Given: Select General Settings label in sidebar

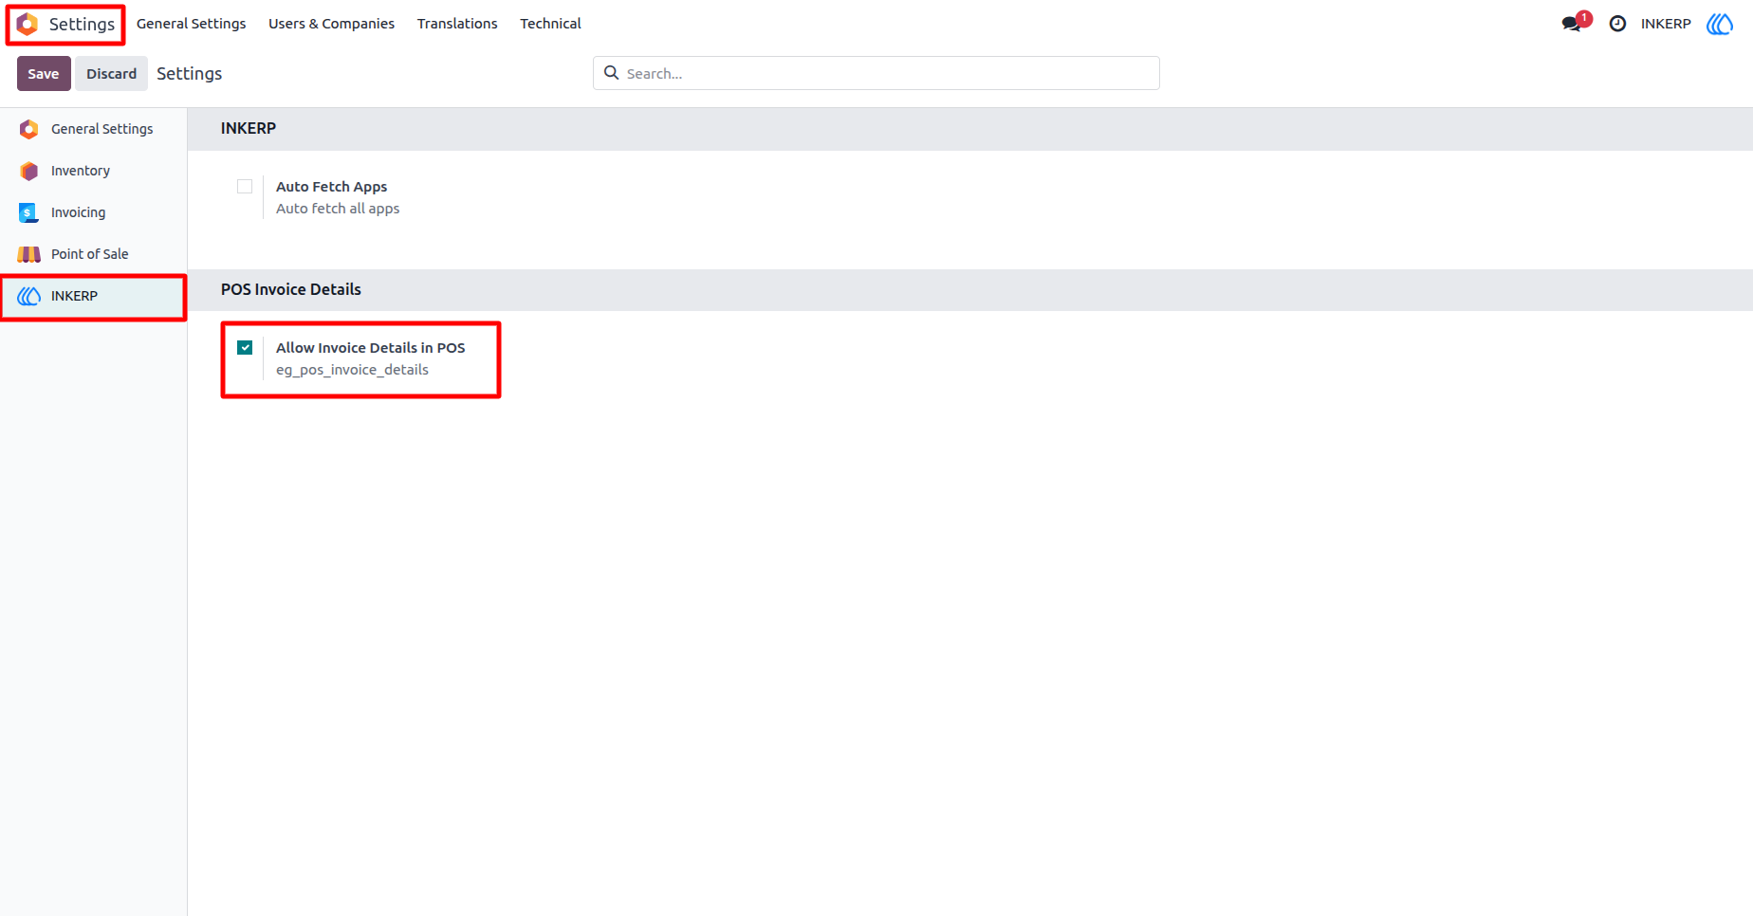Looking at the screenshot, I should tap(101, 129).
